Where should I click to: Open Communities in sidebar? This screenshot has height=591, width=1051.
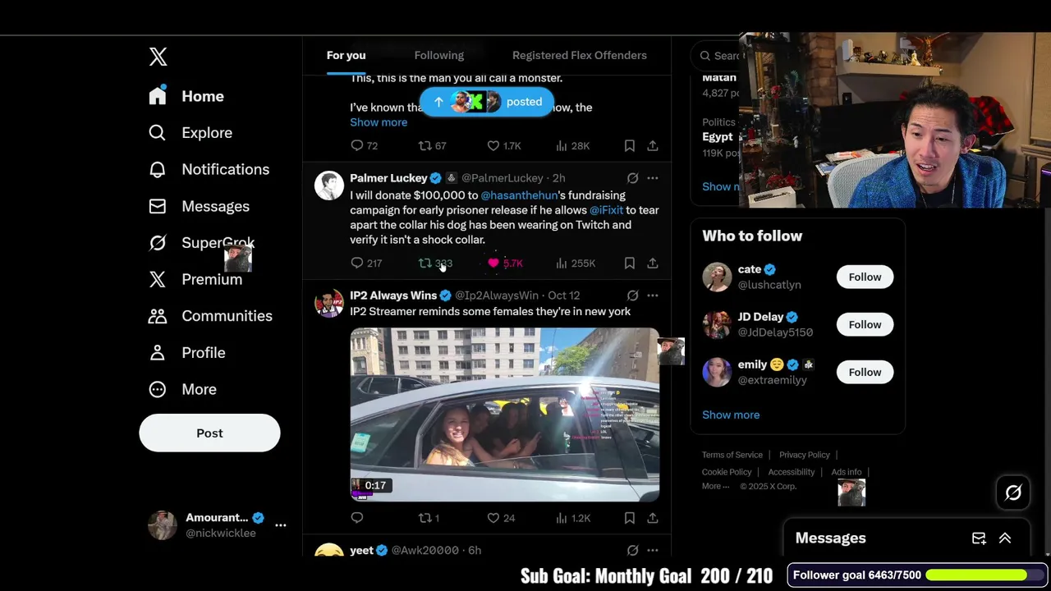(210, 316)
